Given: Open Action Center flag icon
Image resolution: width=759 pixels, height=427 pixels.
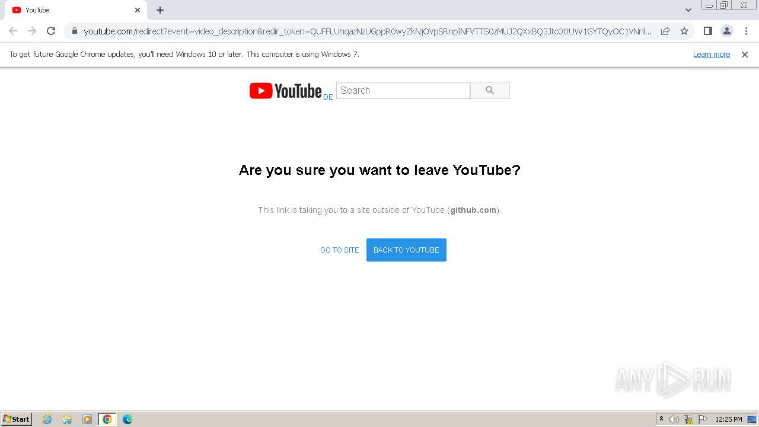Looking at the screenshot, I should pyautogui.click(x=703, y=419).
